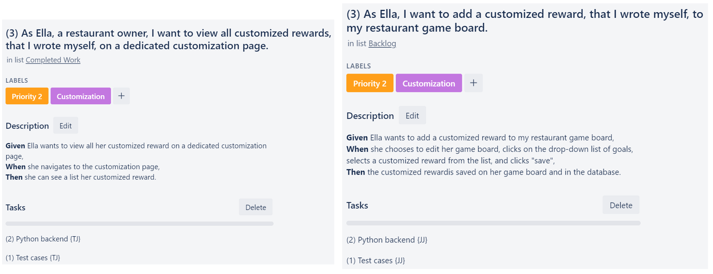The image size is (713, 274).
Task: Delete Tasks checklist on the Backlog card
Action: click(621, 205)
